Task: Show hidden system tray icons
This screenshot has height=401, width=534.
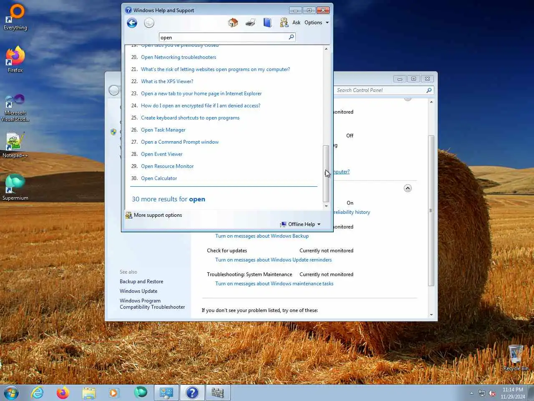Action: 471,393
